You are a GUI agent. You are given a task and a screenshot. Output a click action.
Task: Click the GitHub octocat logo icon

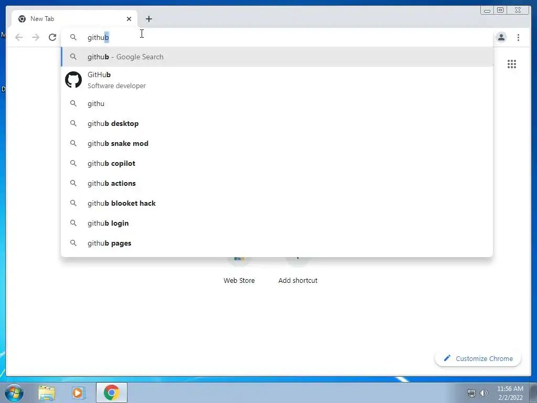73,80
